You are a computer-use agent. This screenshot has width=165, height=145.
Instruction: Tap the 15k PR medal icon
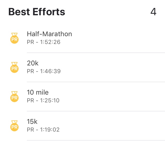(14, 126)
